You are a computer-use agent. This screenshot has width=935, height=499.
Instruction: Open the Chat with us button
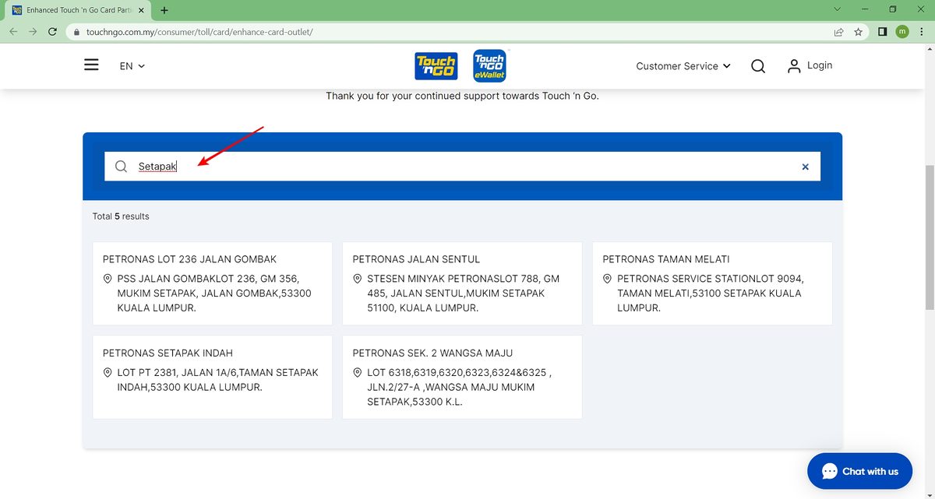click(x=859, y=471)
